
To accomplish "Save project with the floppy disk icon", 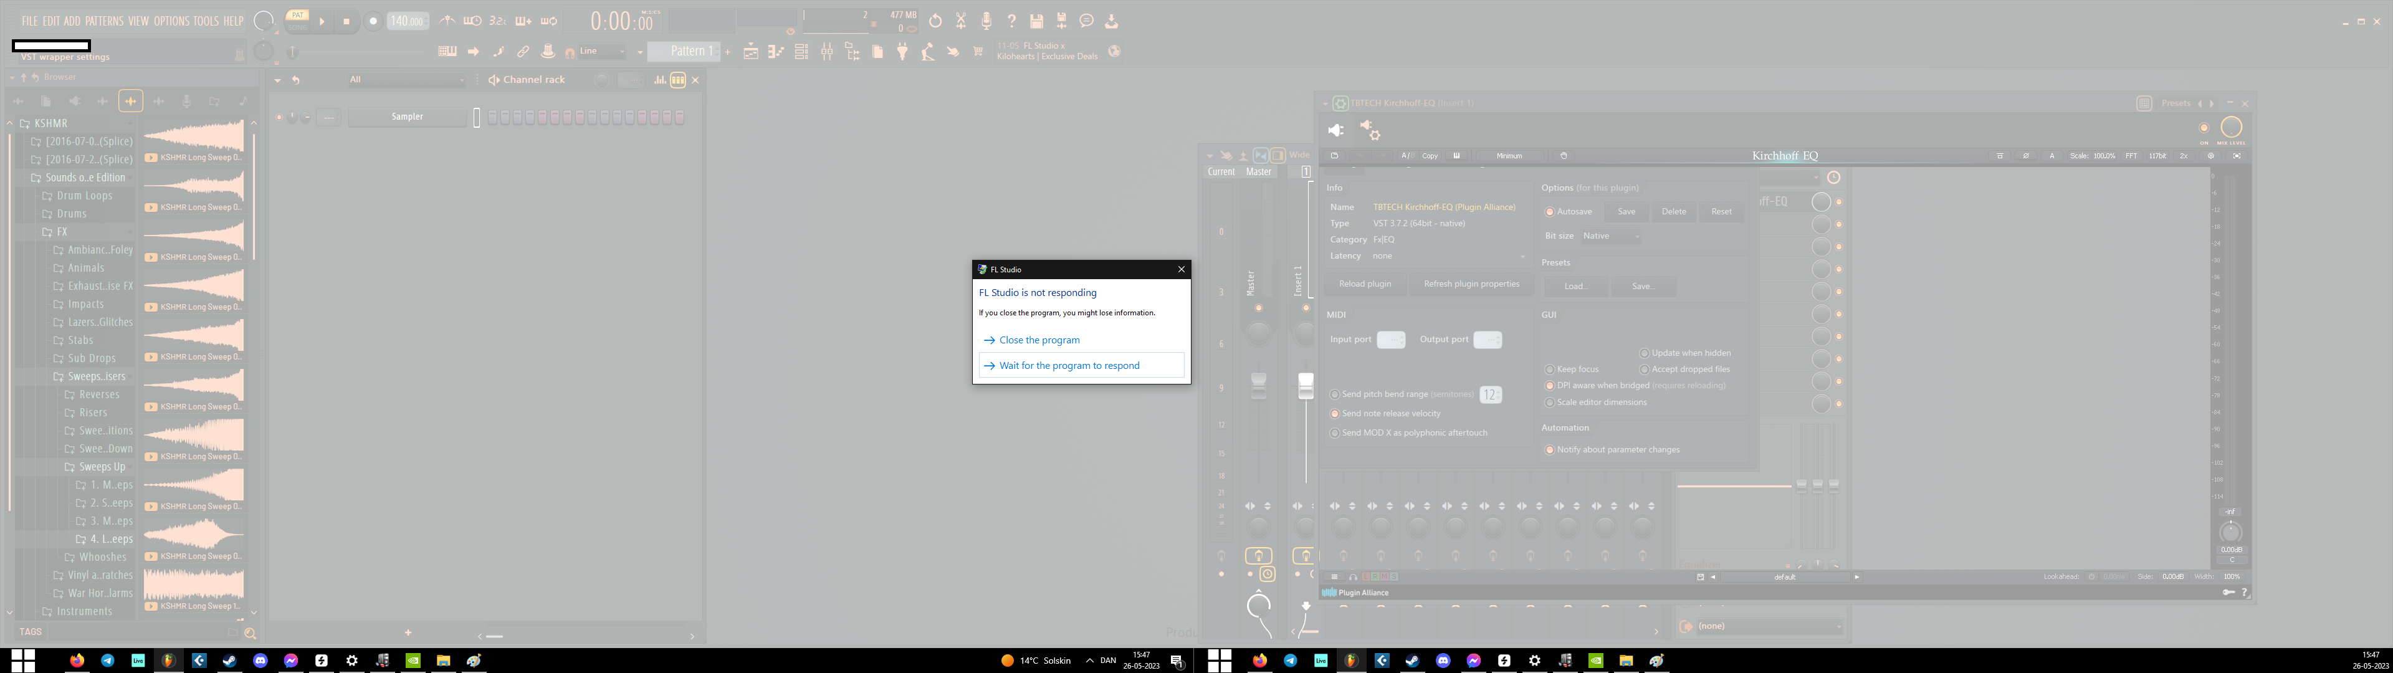I will [x=1036, y=21].
